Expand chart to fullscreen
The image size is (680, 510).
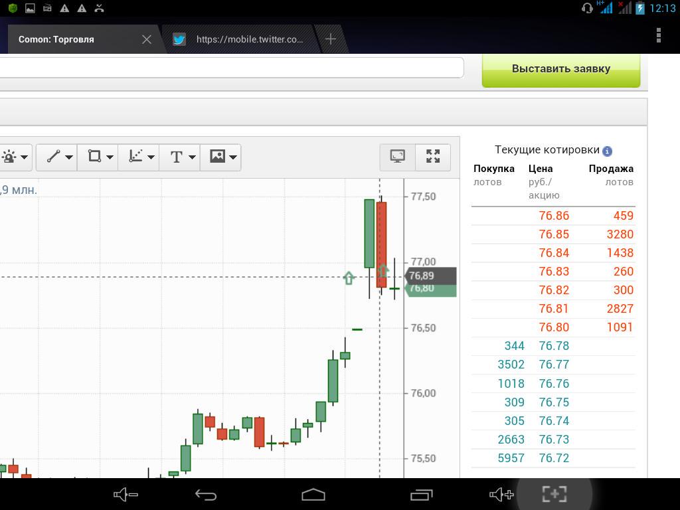pos(433,157)
